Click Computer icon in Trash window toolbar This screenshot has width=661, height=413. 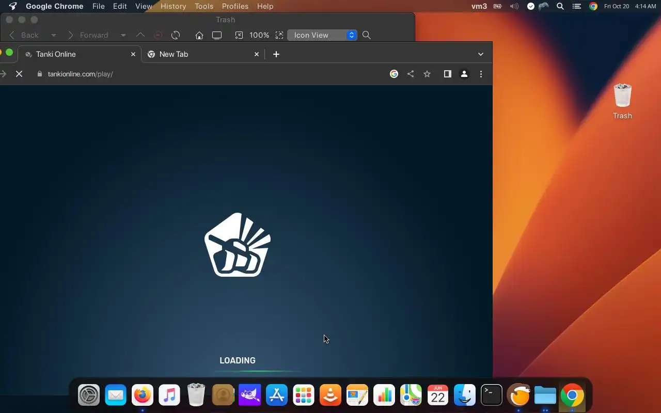point(217,35)
